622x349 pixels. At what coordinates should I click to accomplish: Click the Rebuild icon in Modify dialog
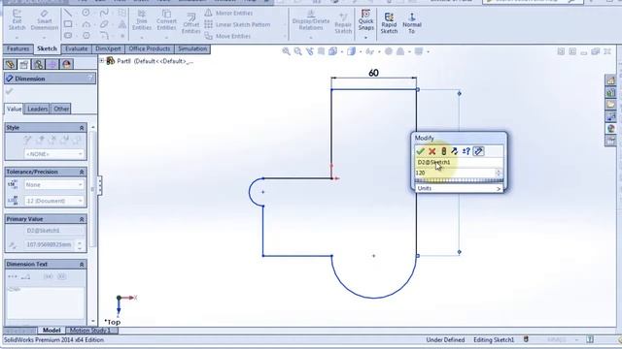[x=443, y=151]
